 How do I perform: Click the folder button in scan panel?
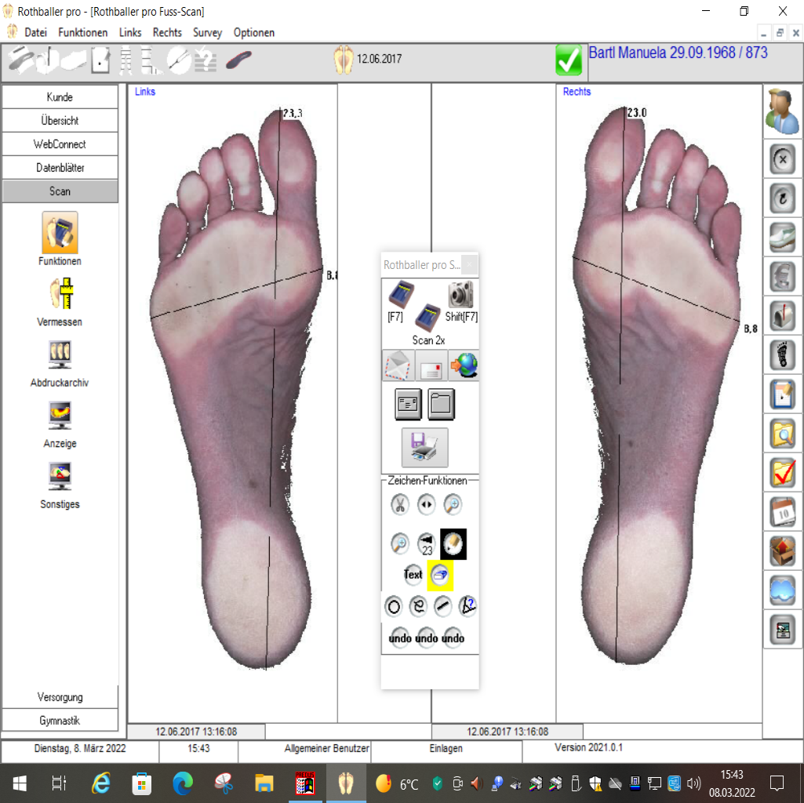tap(442, 404)
